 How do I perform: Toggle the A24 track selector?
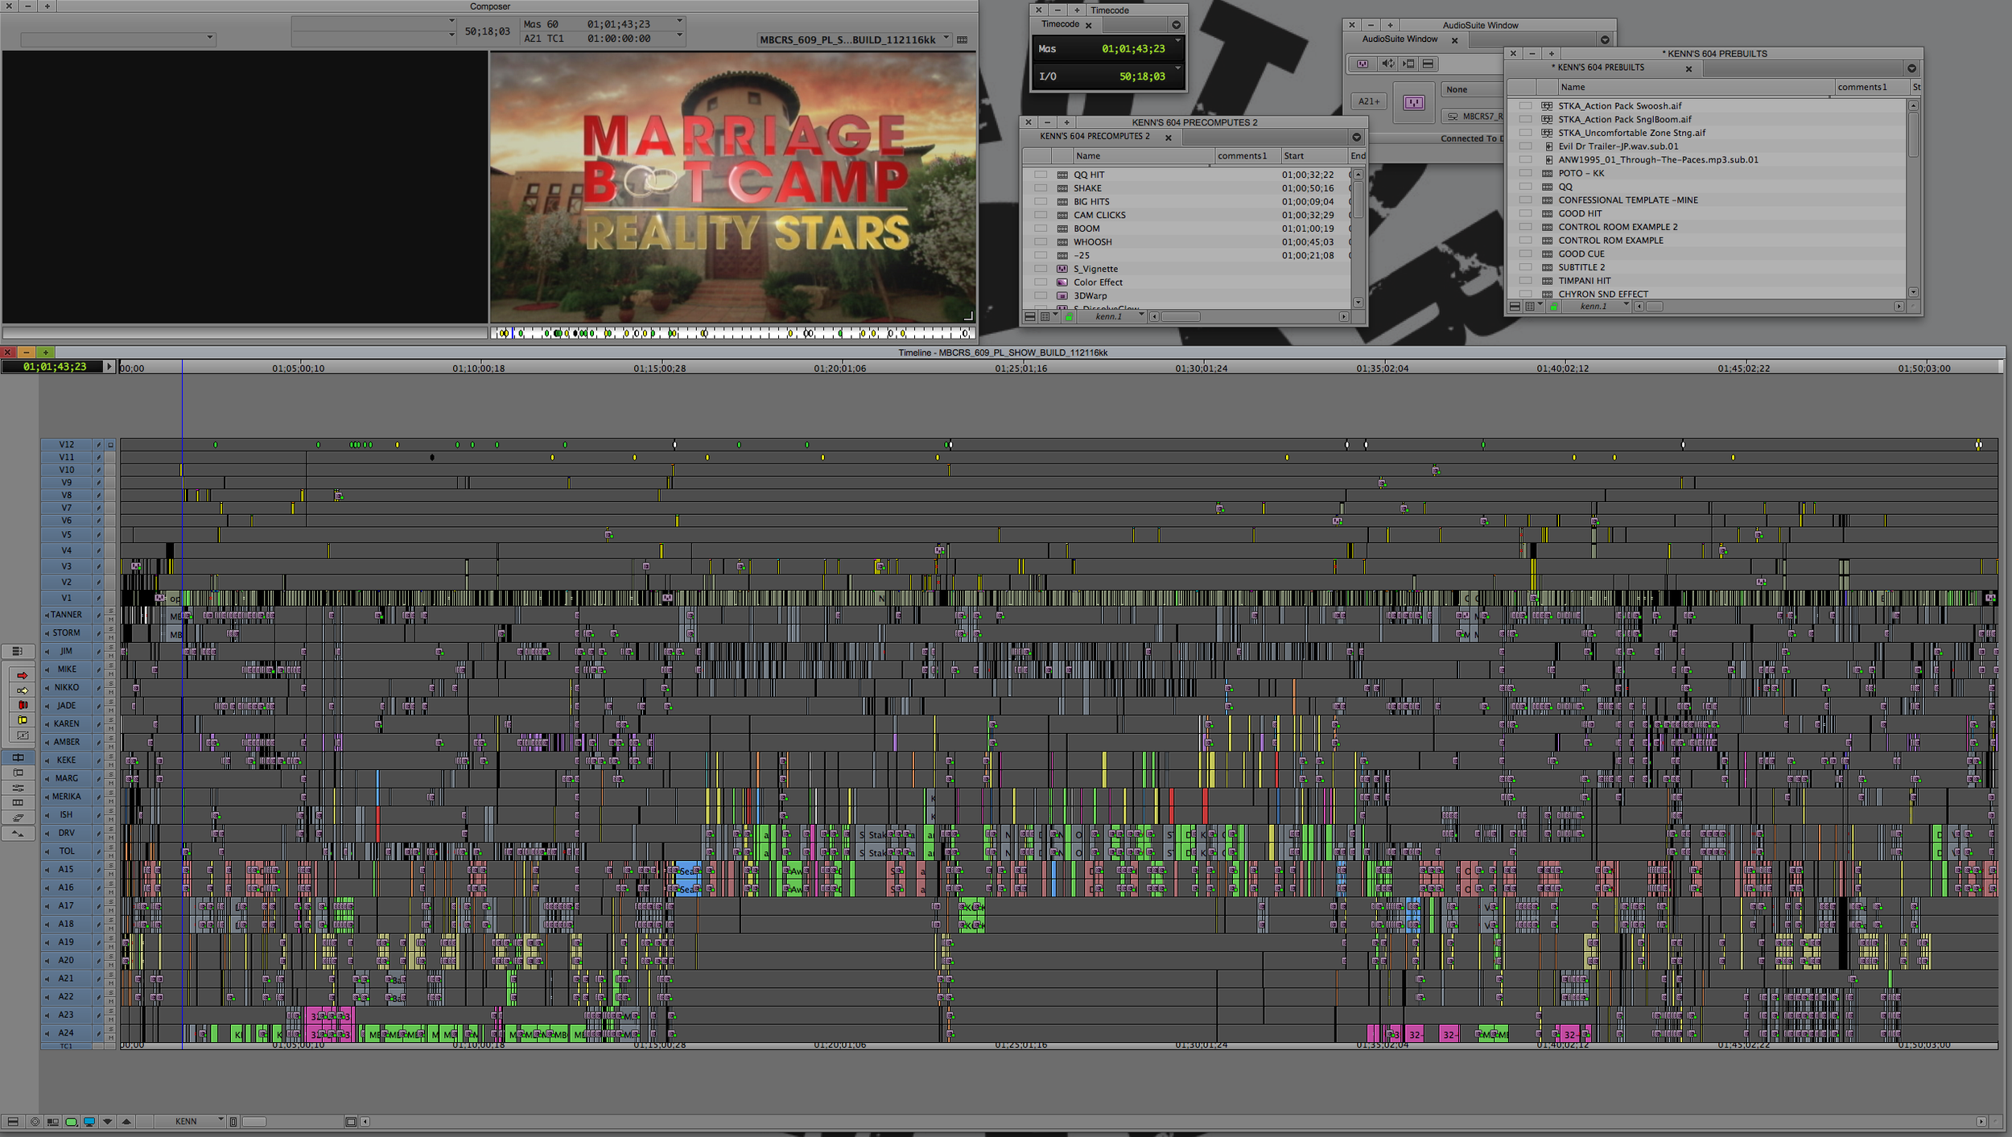66,1033
